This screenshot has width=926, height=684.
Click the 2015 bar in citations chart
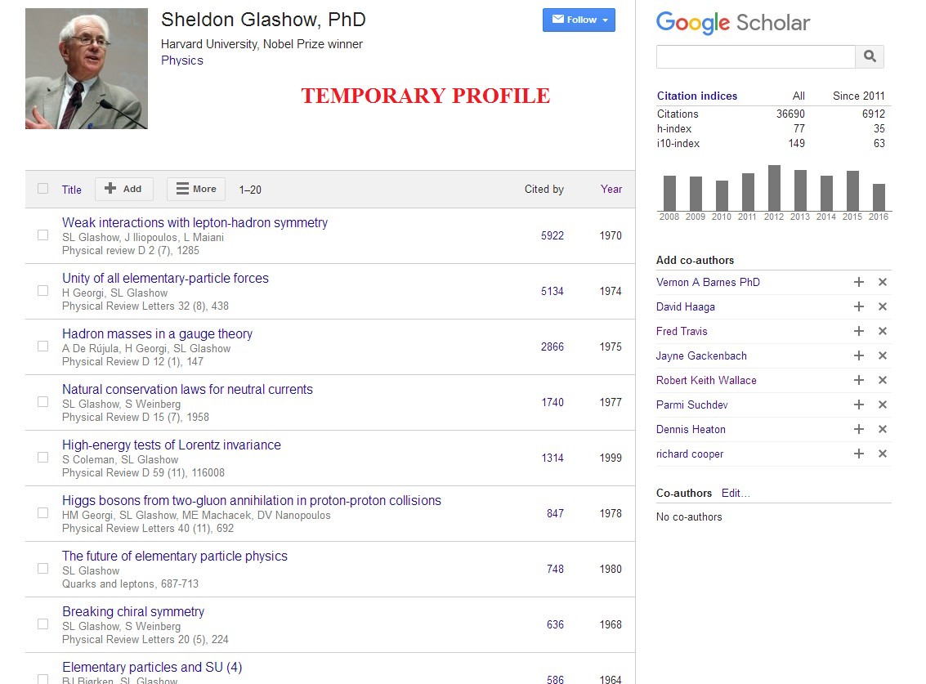(852, 190)
